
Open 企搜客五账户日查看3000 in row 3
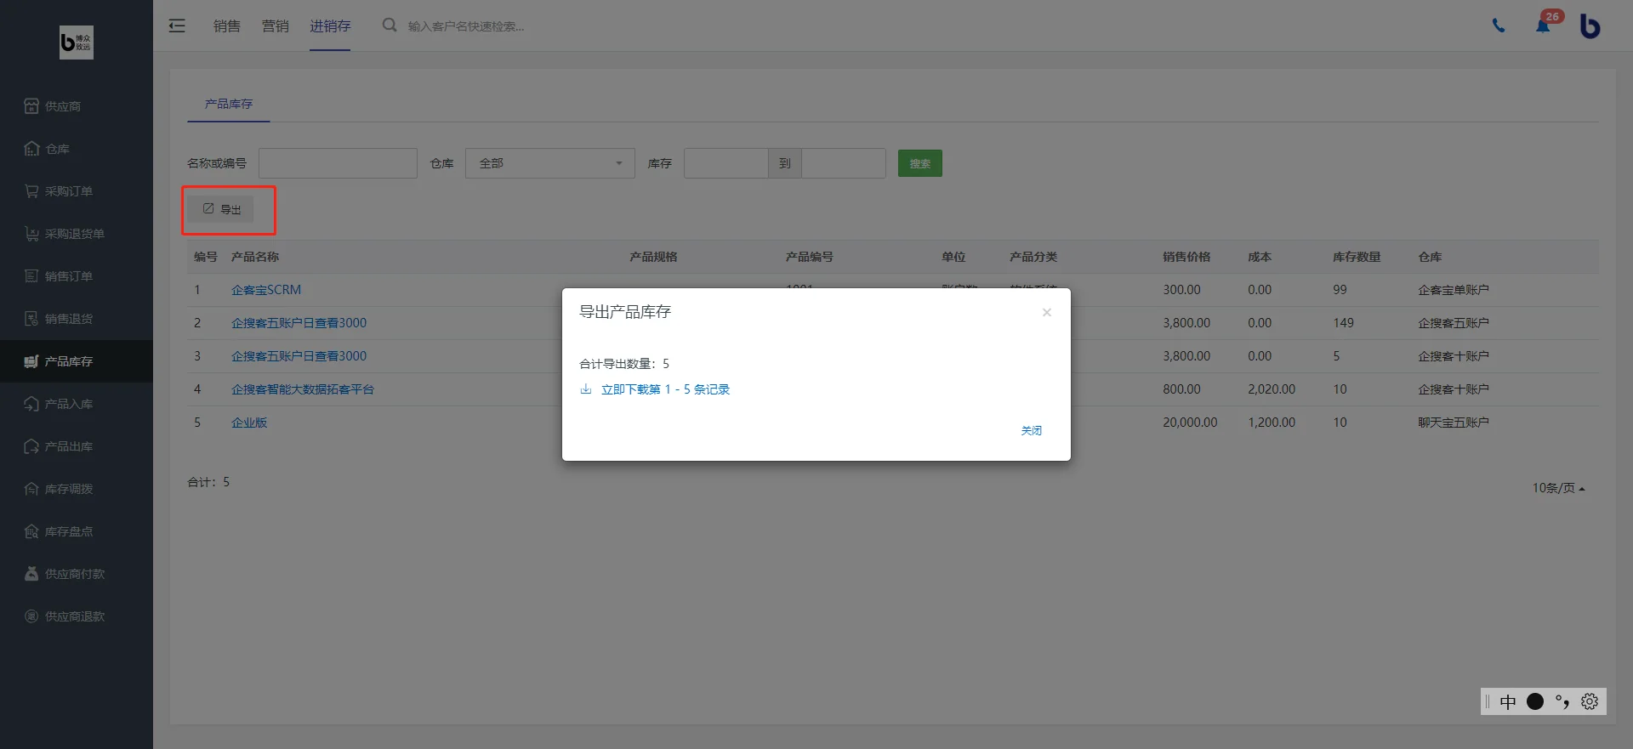point(299,356)
